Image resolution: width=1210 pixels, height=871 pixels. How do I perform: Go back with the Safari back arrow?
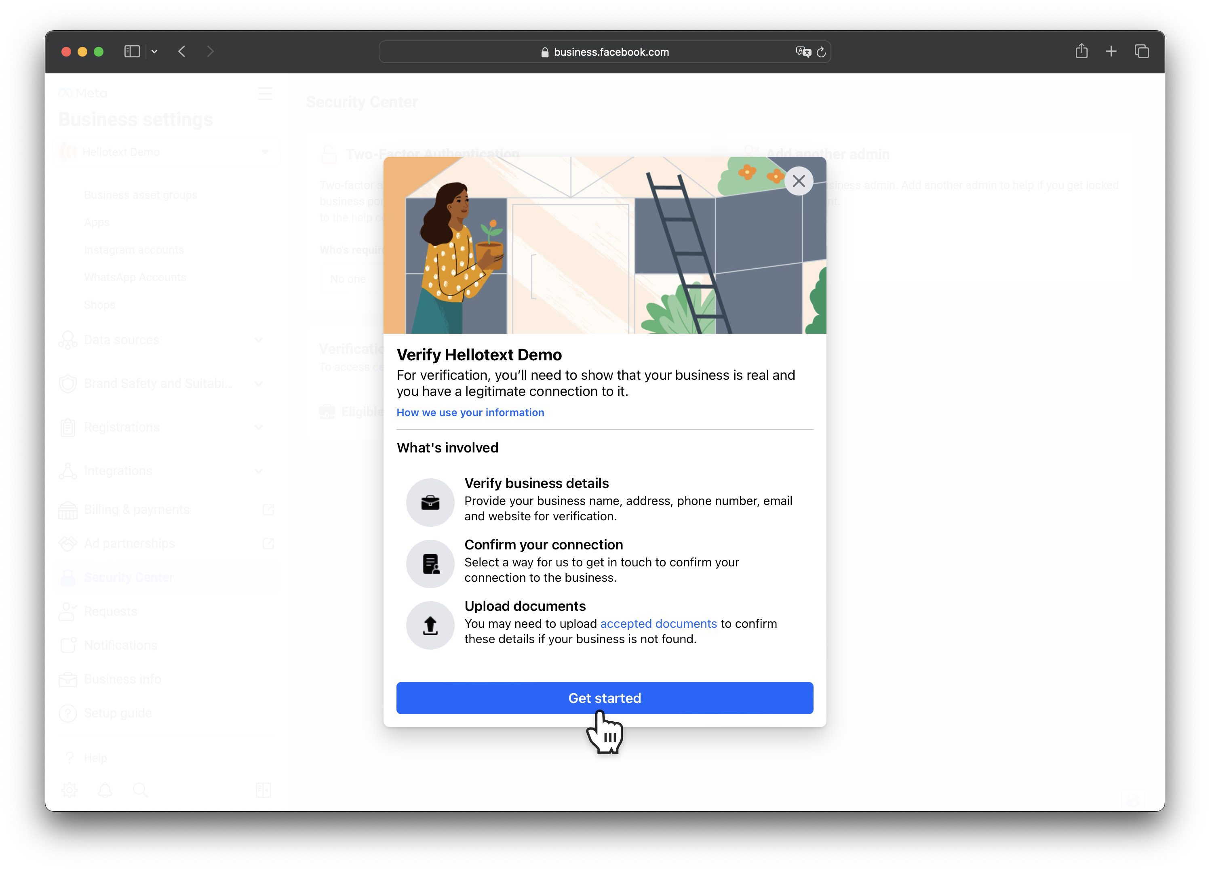click(x=182, y=51)
